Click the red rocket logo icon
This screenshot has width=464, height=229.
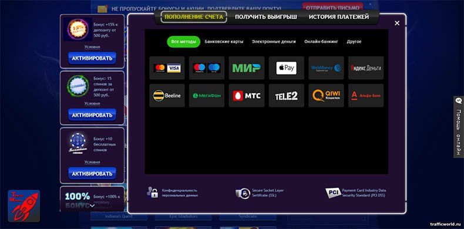23,206
